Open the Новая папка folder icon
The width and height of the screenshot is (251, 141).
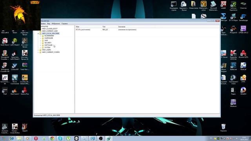(x=193, y=5)
